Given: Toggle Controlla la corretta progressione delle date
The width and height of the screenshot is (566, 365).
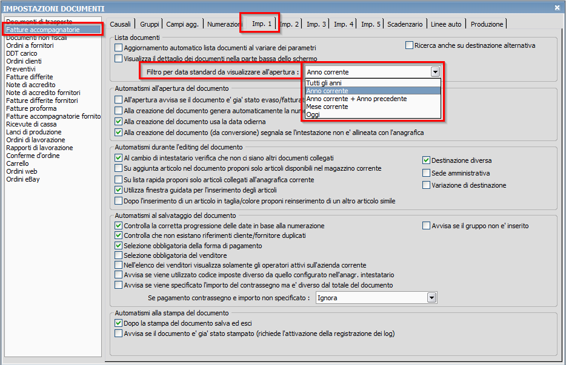Looking at the screenshot, I should [x=118, y=226].
